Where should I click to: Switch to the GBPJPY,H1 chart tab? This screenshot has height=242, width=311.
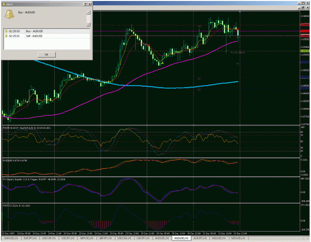pos(105,238)
